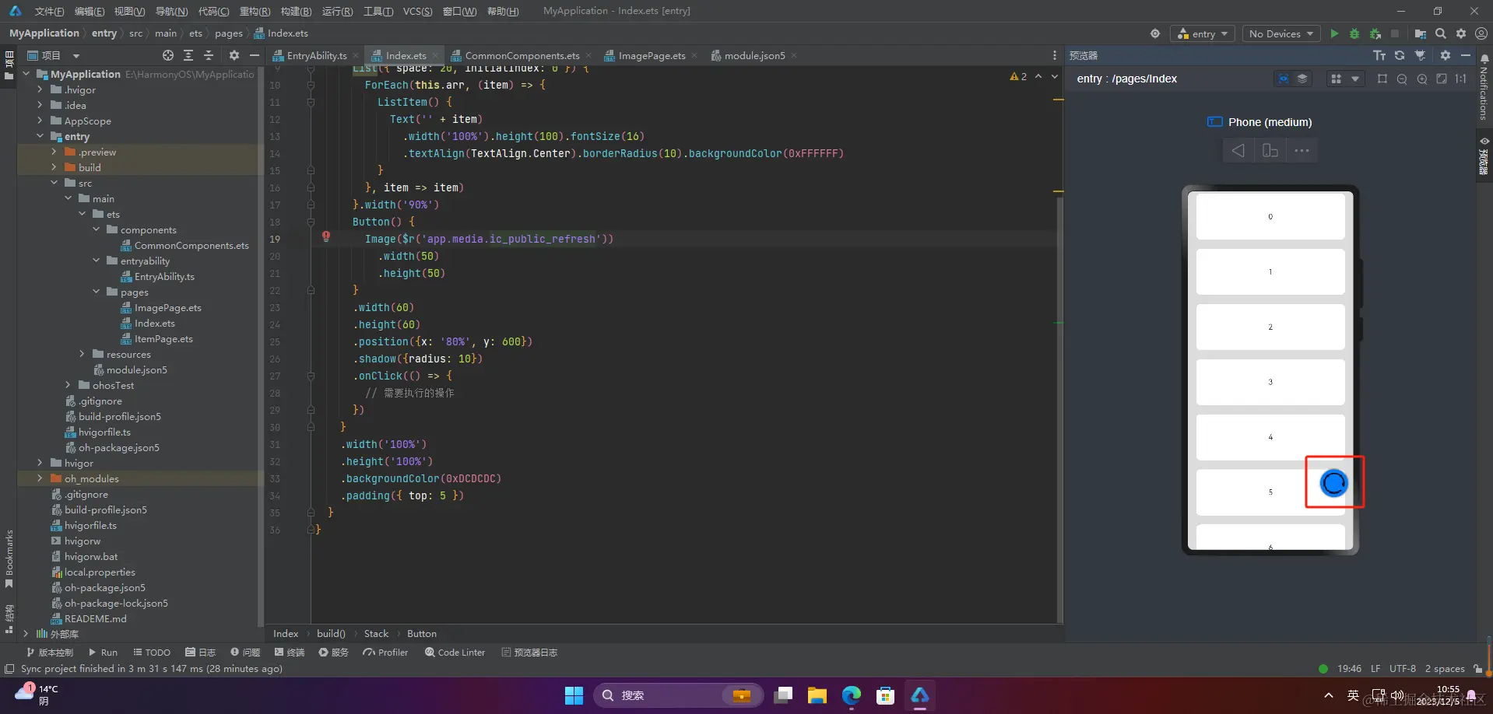Screen dimensions: 1493x714
Task: Expand all items in project tree
Action: coord(188,55)
